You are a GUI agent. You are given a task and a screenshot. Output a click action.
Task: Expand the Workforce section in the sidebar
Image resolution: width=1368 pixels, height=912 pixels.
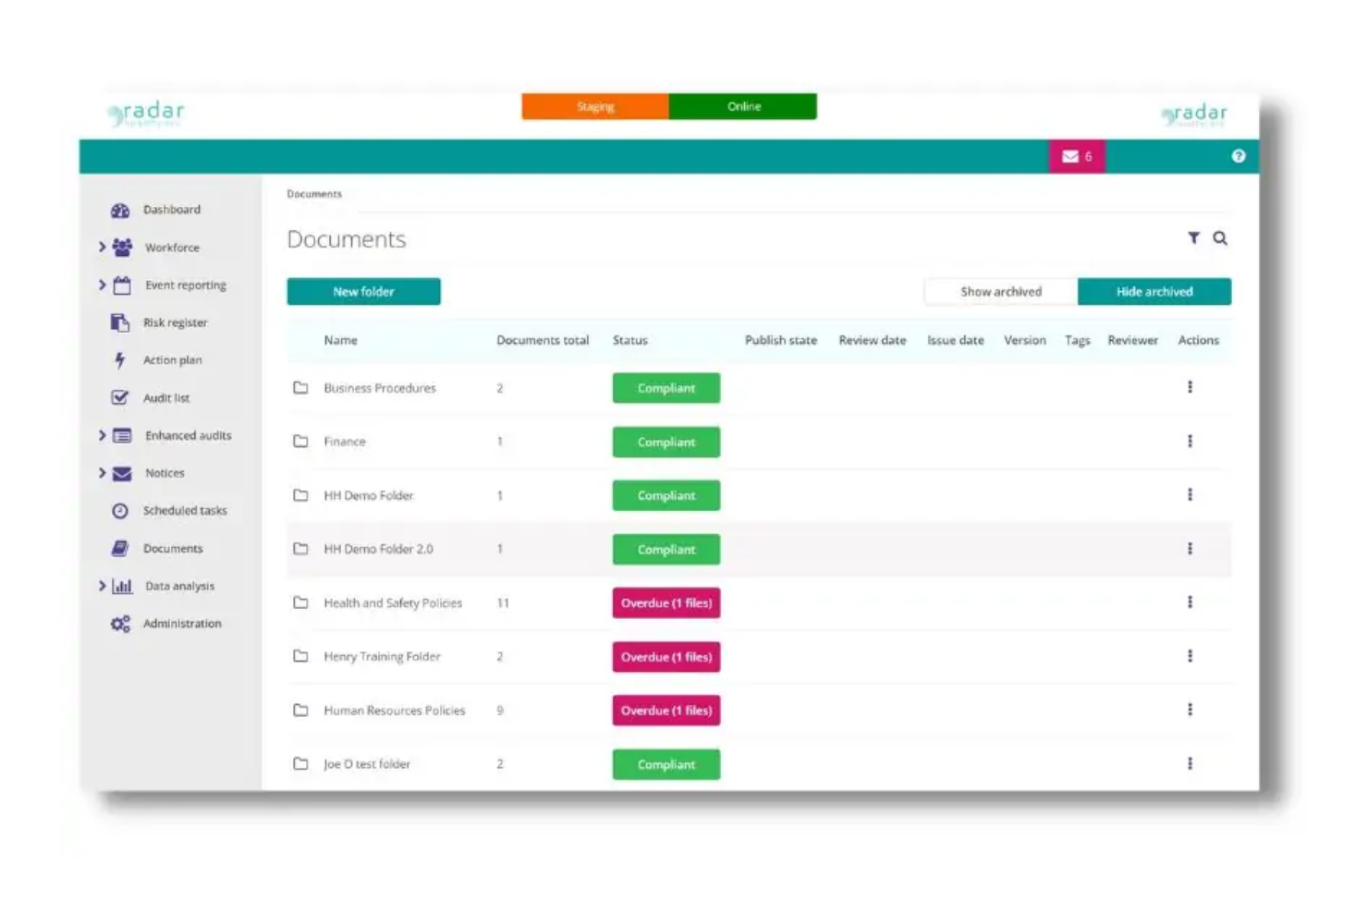coord(102,247)
